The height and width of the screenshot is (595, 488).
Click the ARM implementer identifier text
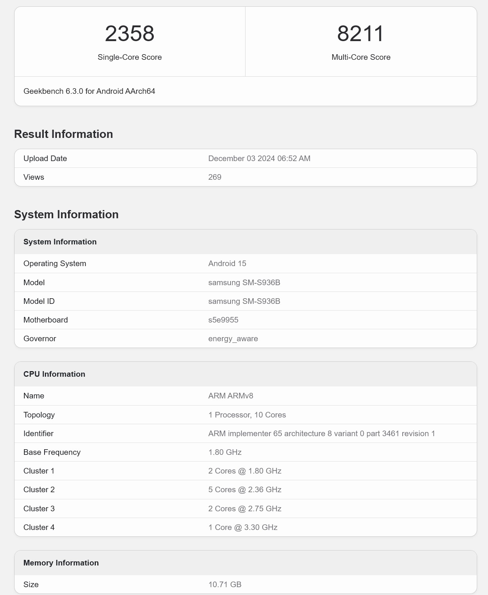click(x=321, y=434)
